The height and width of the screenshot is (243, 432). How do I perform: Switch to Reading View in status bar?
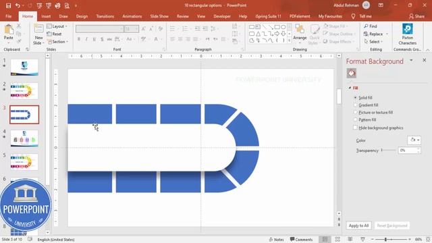click(x=350, y=240)
